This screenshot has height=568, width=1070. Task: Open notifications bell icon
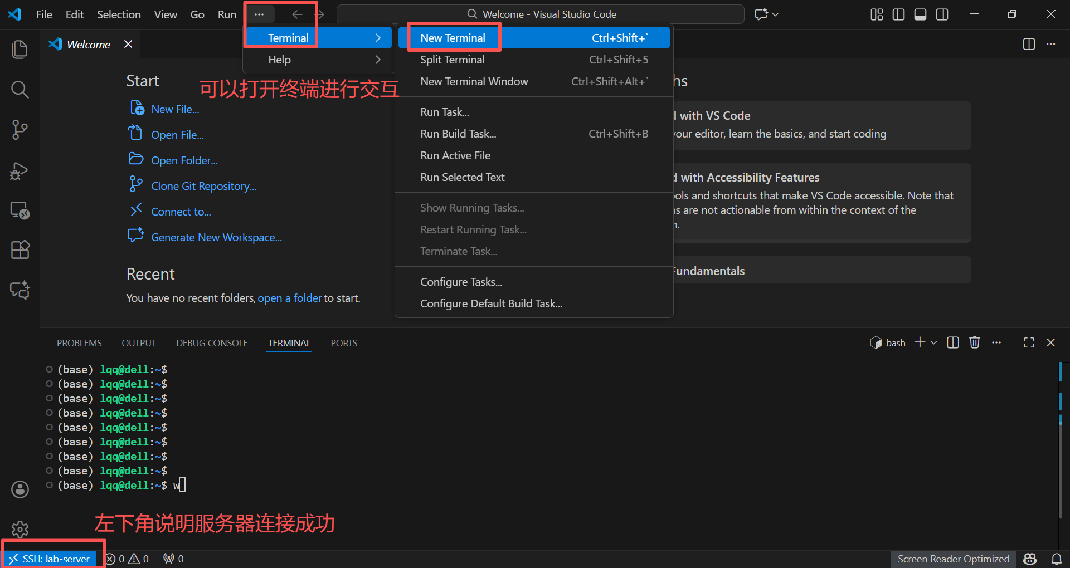(x=1056, y=559)
